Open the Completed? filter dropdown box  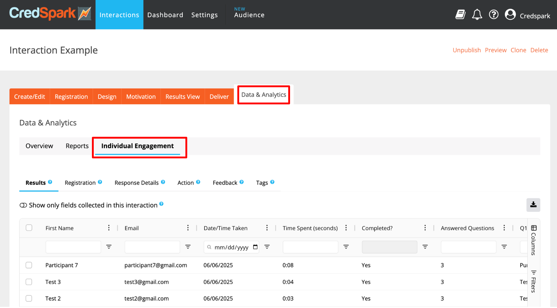coord(389,247)
